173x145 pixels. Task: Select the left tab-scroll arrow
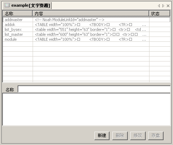click(x=159, y=6)
